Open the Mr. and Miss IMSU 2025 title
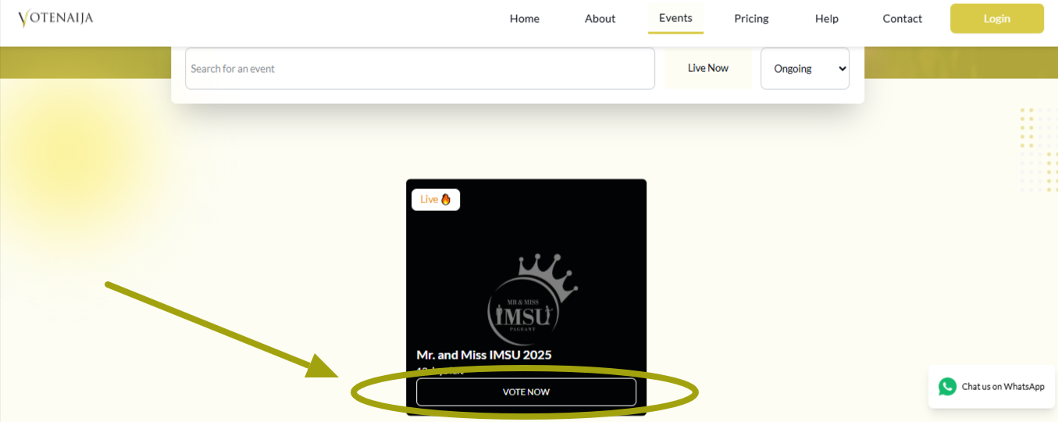The image size is (1058, 422). [x=484, y=355]
